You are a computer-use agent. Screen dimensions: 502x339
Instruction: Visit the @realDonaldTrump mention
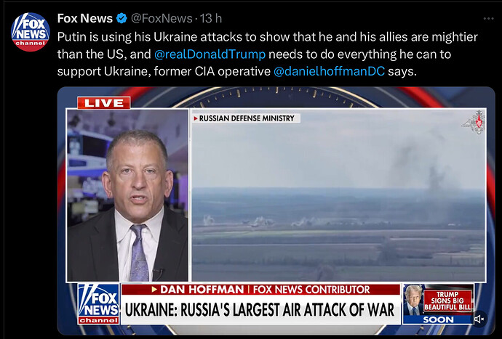pyautogui.click(x=210, y=54)
